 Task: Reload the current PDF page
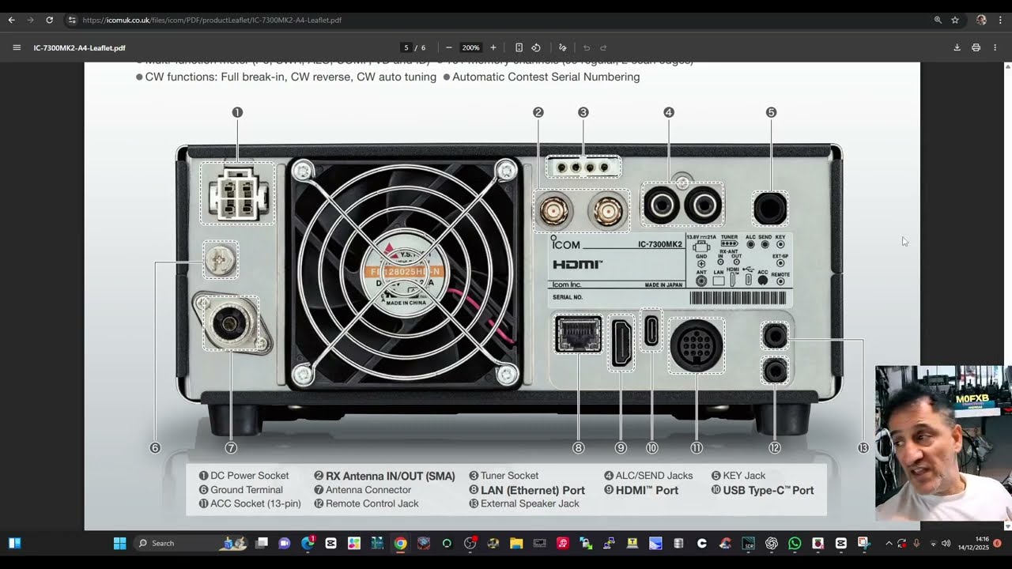(49, 20)
